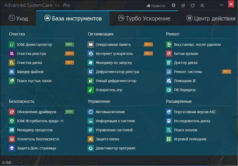Click the IObit logo at bottom
The width and height of the screenshot is (238, 166).
7,162
